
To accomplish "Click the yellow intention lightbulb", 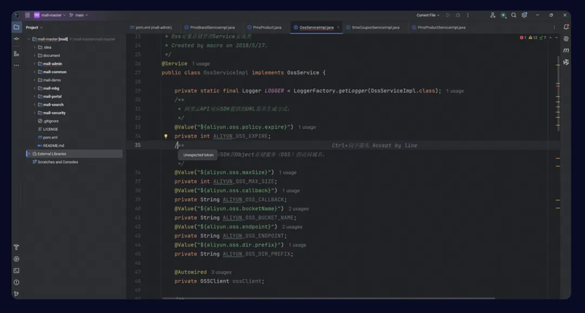I will pyautogui.click(x=165, y=136).
